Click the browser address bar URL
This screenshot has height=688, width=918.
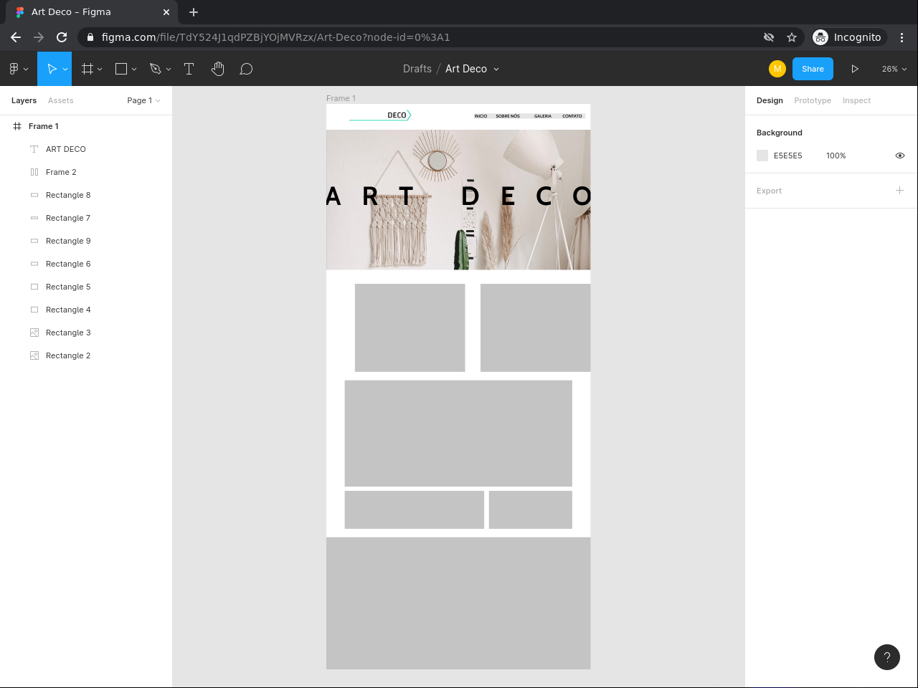coord(276,37)
